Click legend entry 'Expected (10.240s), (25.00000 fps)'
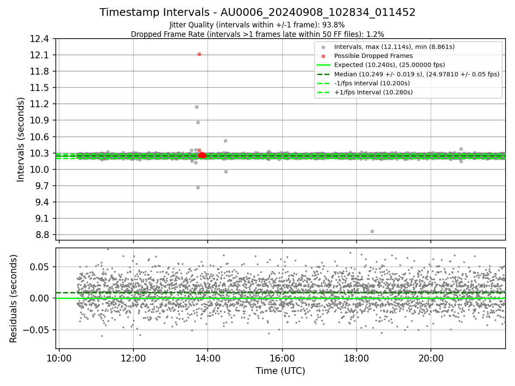 coord(389,65)
